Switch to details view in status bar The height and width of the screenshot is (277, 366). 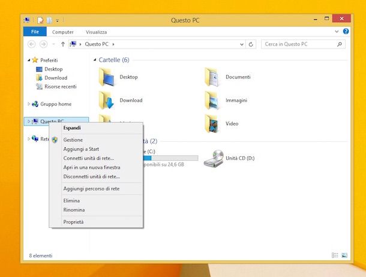click(x=335, y=255)
